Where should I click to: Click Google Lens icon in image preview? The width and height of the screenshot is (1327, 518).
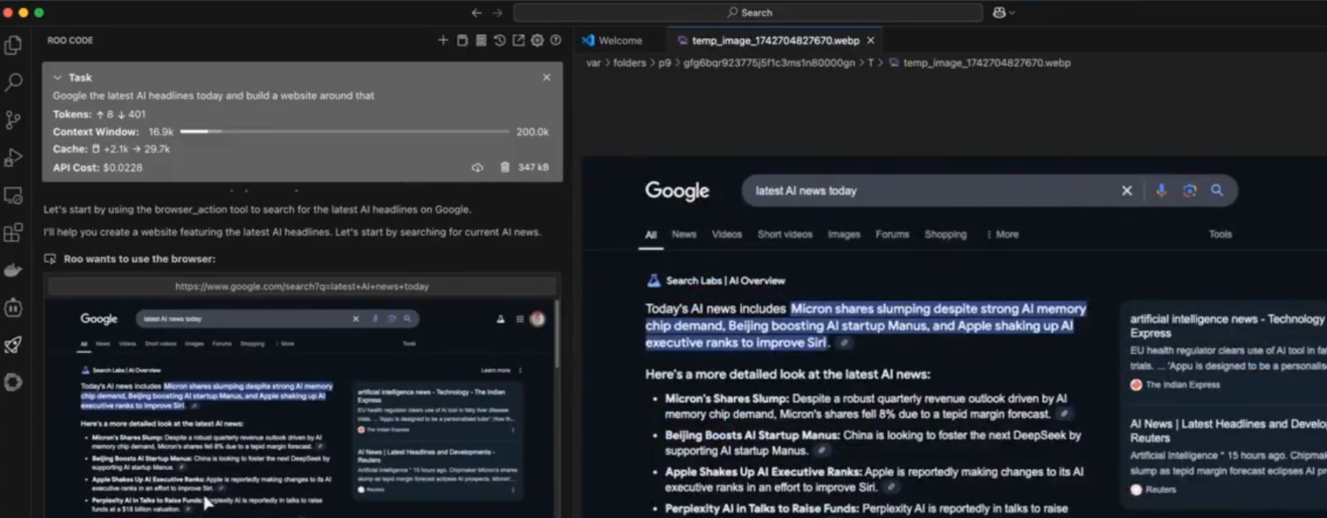click(1189, 191)
